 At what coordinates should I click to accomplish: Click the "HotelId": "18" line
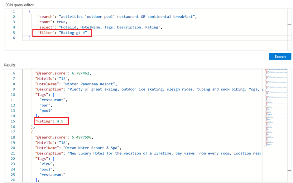[52, 143]
